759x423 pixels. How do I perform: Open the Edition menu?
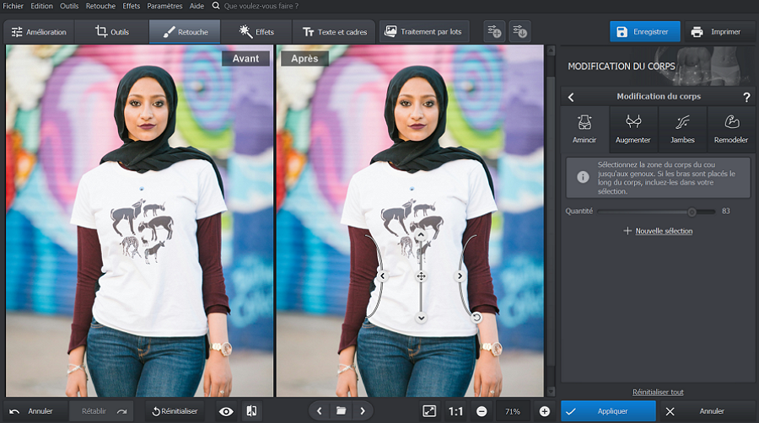pos(41,6)
